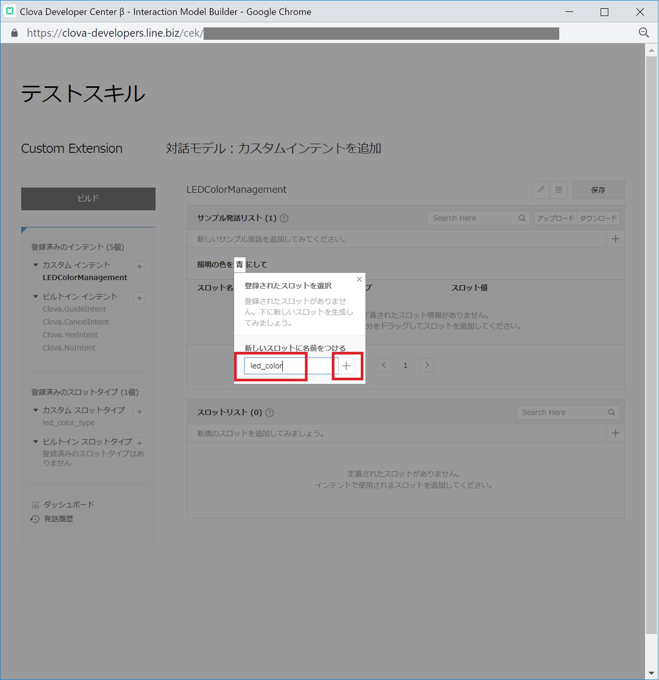Image resolution: width=659 pixels, height=680 pixels.
Task: Go to next page of slot table
Action: pyautogui.click(x=427, y=365)
